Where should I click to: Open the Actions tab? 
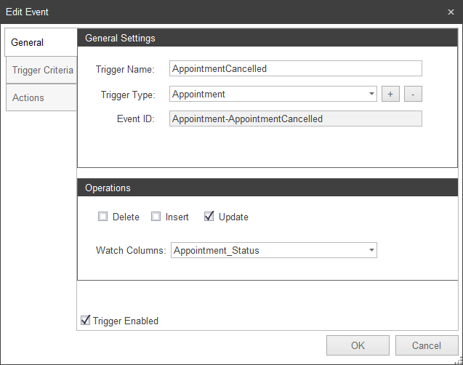28,97
